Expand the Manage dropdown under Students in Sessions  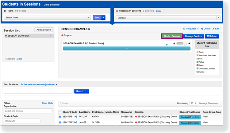coord(167,18)
